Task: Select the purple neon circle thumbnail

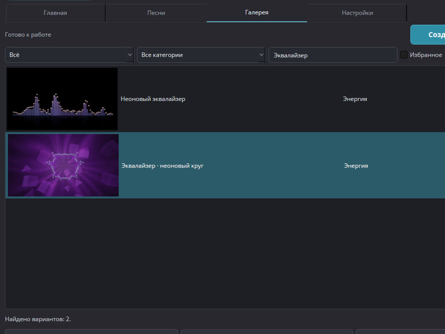Action: pyautogui.click(x=63, y=165)
